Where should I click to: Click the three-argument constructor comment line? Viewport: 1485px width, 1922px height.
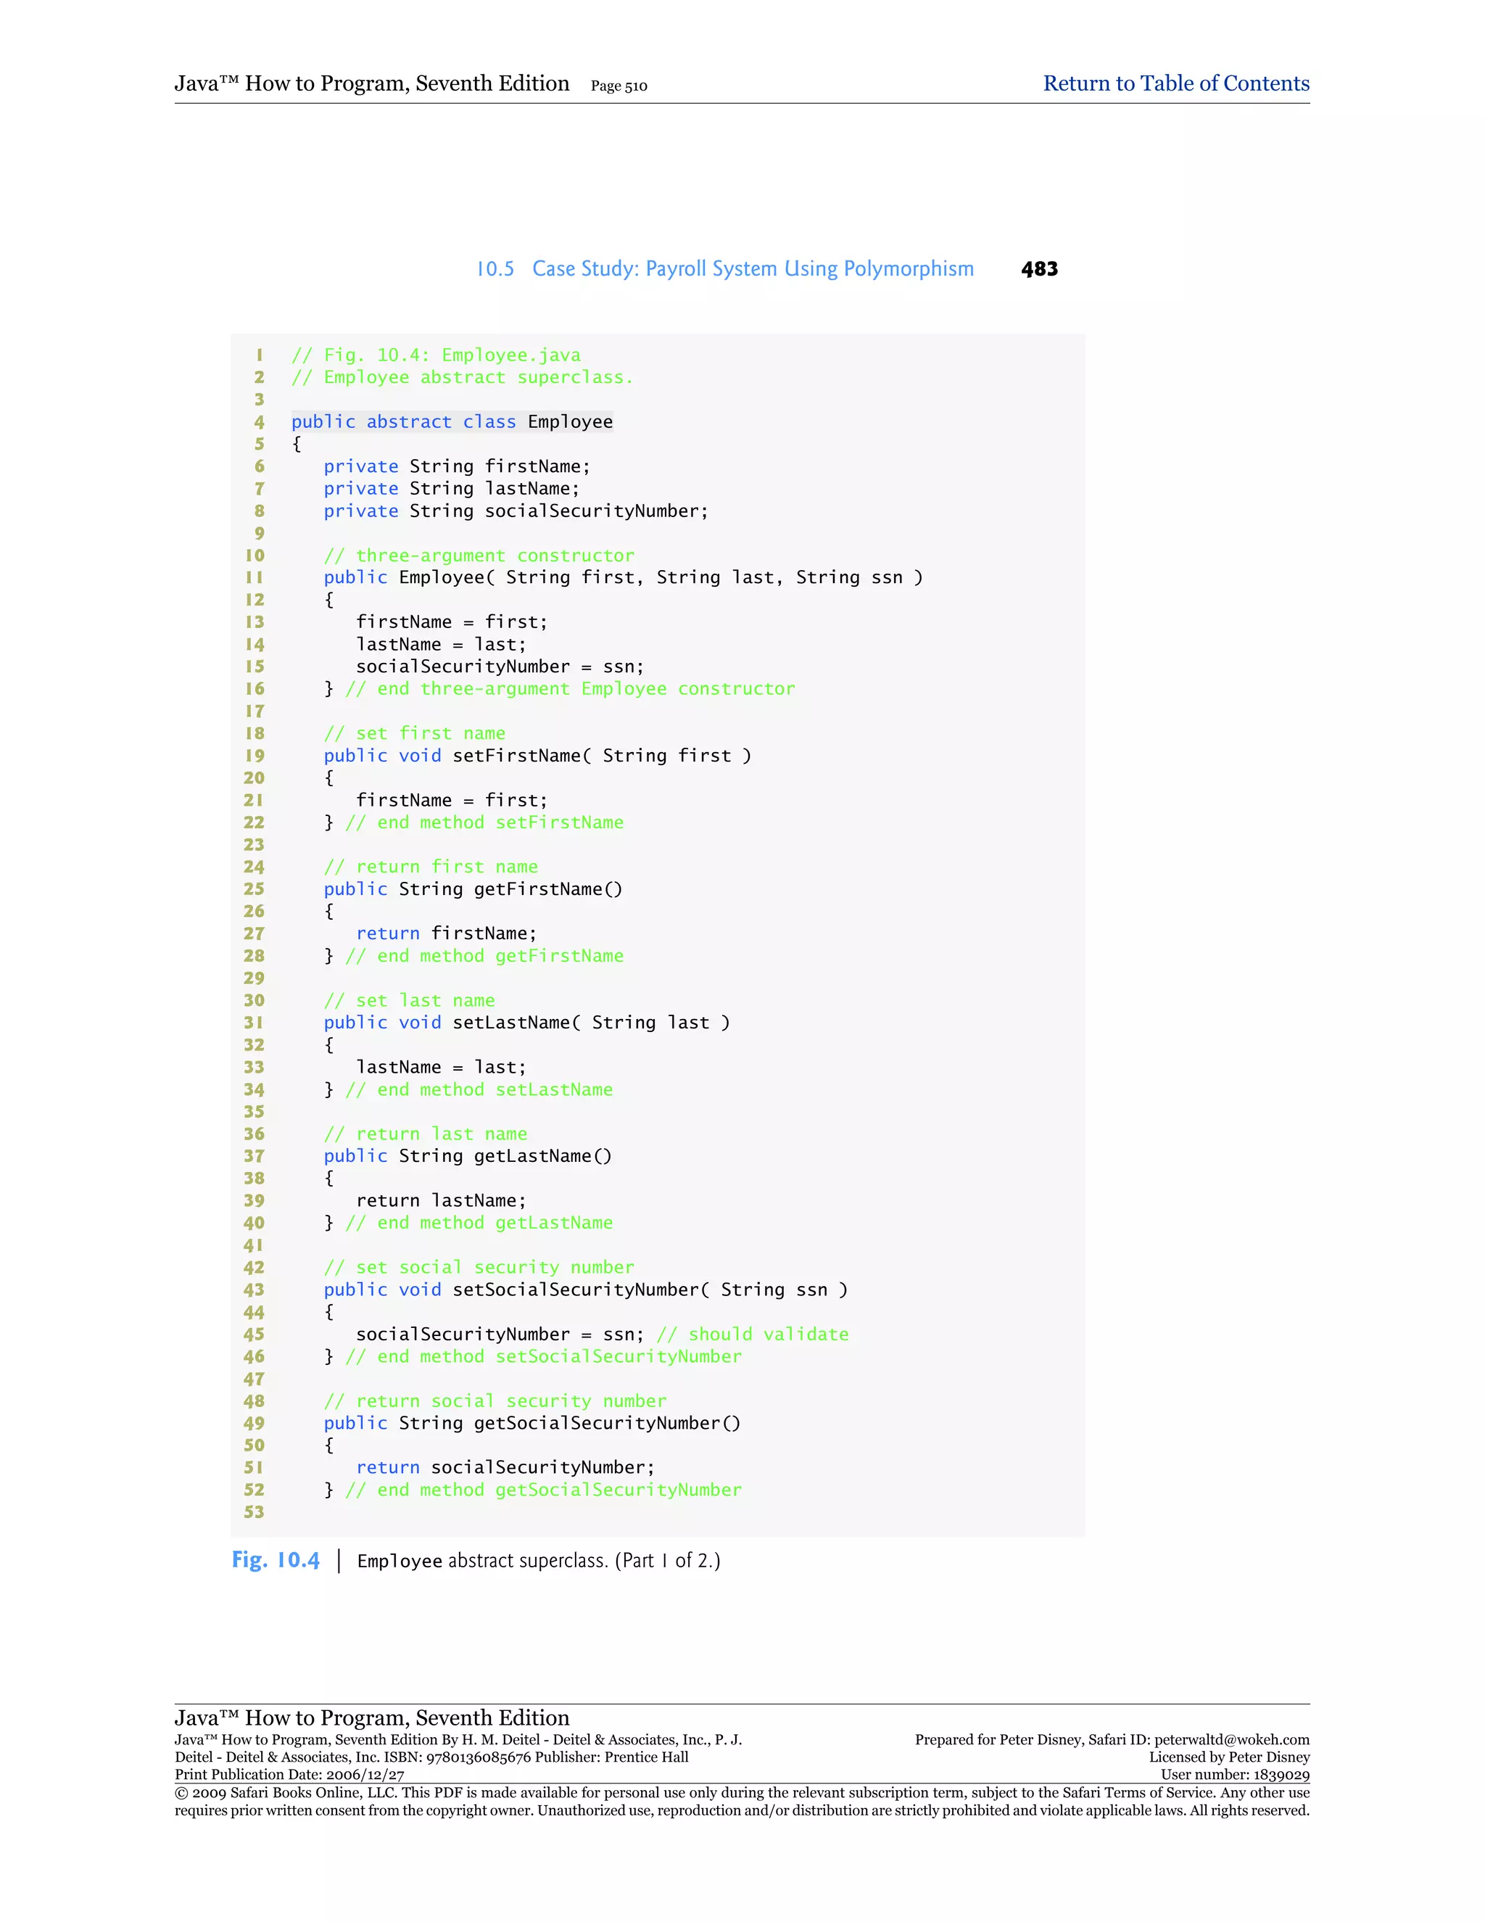tap(479, 556)
